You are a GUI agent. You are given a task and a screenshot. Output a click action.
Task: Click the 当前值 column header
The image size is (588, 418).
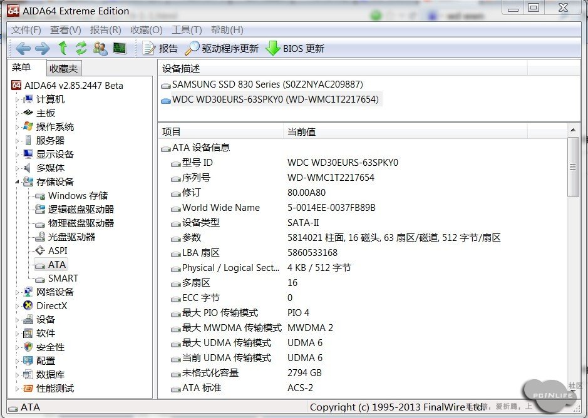301,131
